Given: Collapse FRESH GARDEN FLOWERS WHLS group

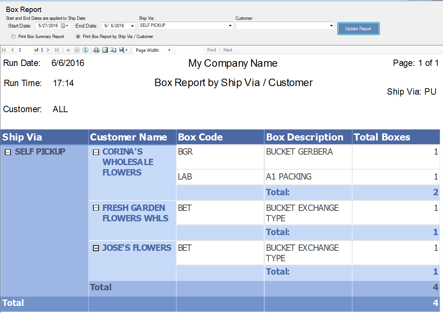Looking at the screenshot, I should (96, 208).
